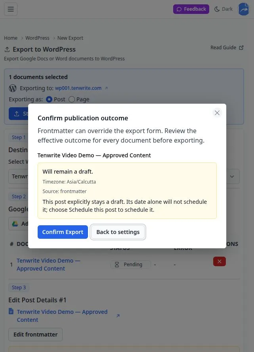The width and height of the screenshot is (254, 352).
Task: Click 'Will remain a draft.' text
Action: click(x=68, y=172)
